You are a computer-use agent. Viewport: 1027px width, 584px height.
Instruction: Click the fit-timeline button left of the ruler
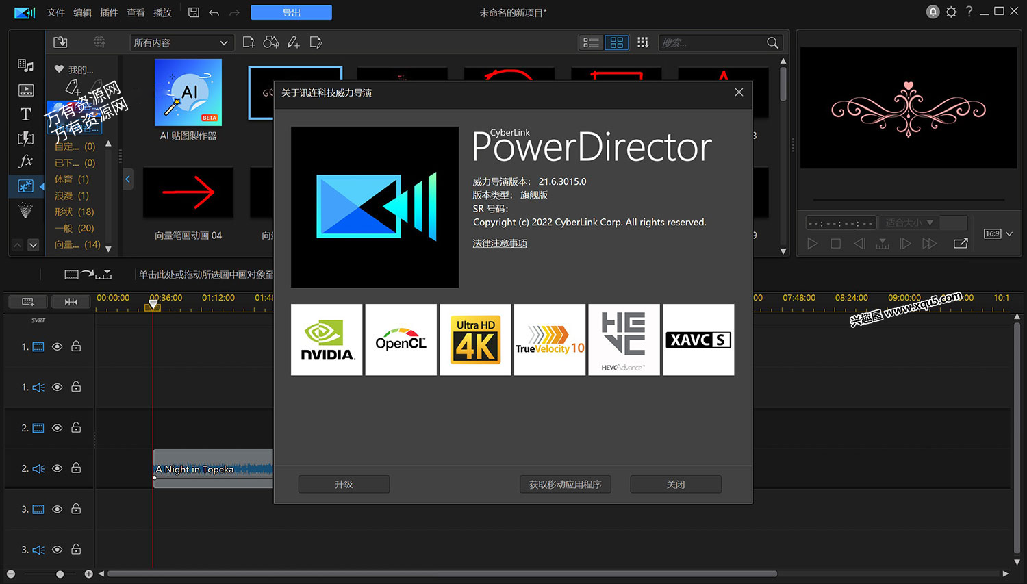(x=71, y=301)
